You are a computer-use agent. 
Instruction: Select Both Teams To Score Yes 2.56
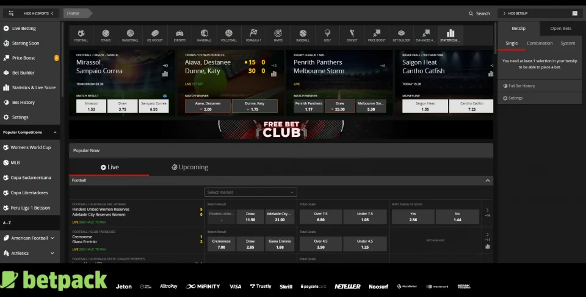(413, 217)
